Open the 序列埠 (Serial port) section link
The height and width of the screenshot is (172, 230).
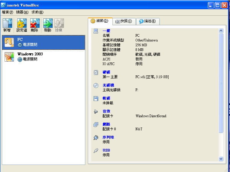108,137
